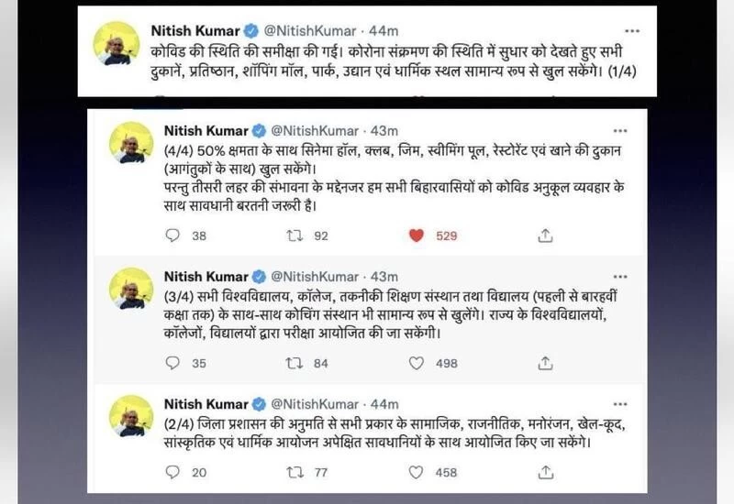Retweet the (4/4) tweet with 92 retweets

pyautogui.click(x=295, y=236)
